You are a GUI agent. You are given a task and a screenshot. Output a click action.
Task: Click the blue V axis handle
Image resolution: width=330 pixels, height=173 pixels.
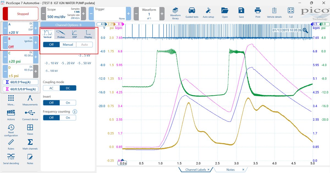tap(101, 24)
